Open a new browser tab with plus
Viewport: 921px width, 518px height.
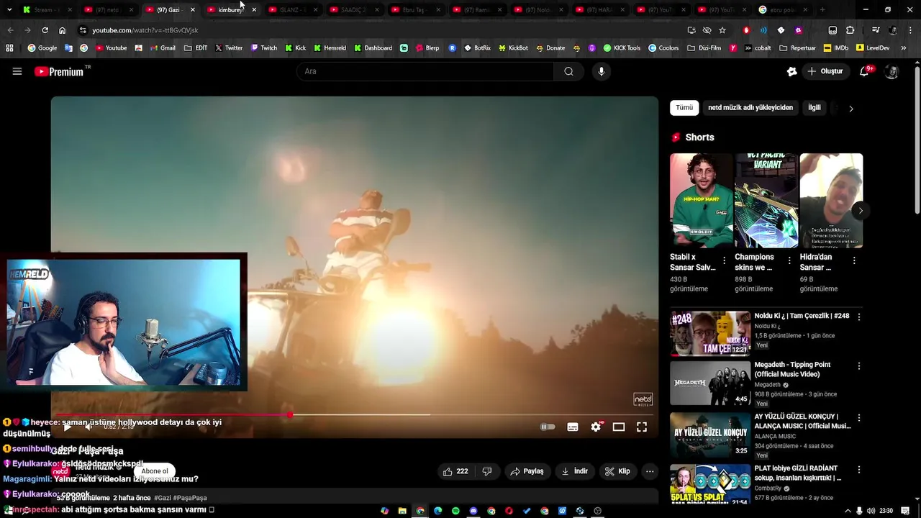tap(822, 10)
